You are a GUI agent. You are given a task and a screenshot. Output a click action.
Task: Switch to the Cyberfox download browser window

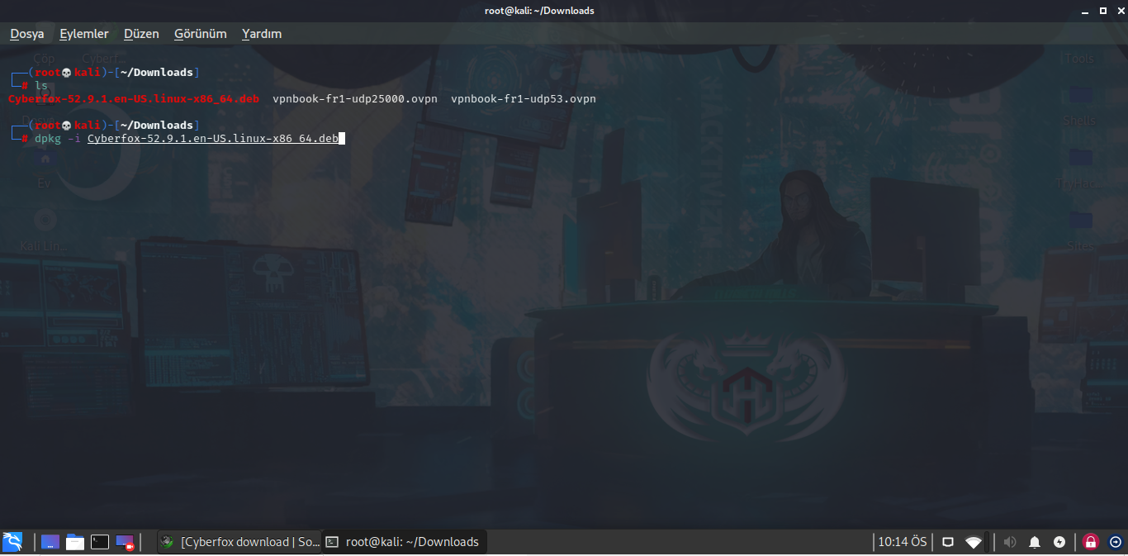[x=239, y=542]
